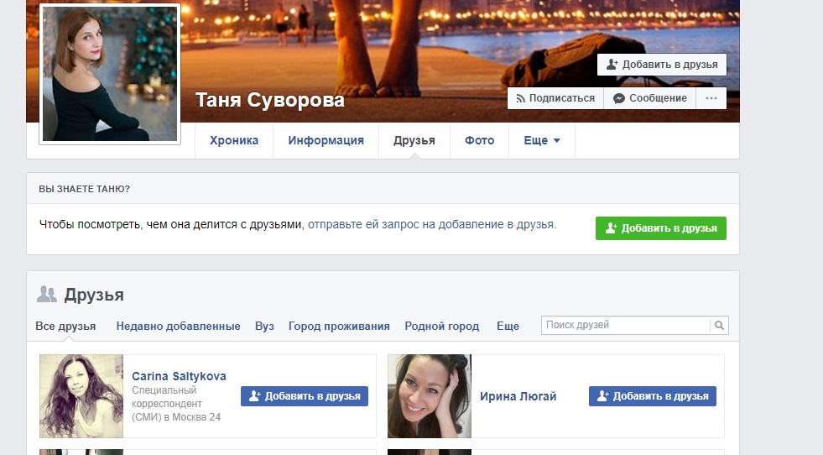Viewport: 823px width, 455px height.
Task: Switch to the Информация tab
Action: click(x=326, y=141)
